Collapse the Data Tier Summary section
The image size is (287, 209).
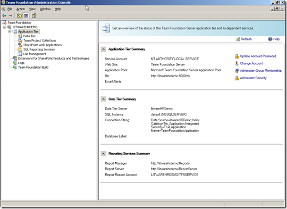(103, 99)
